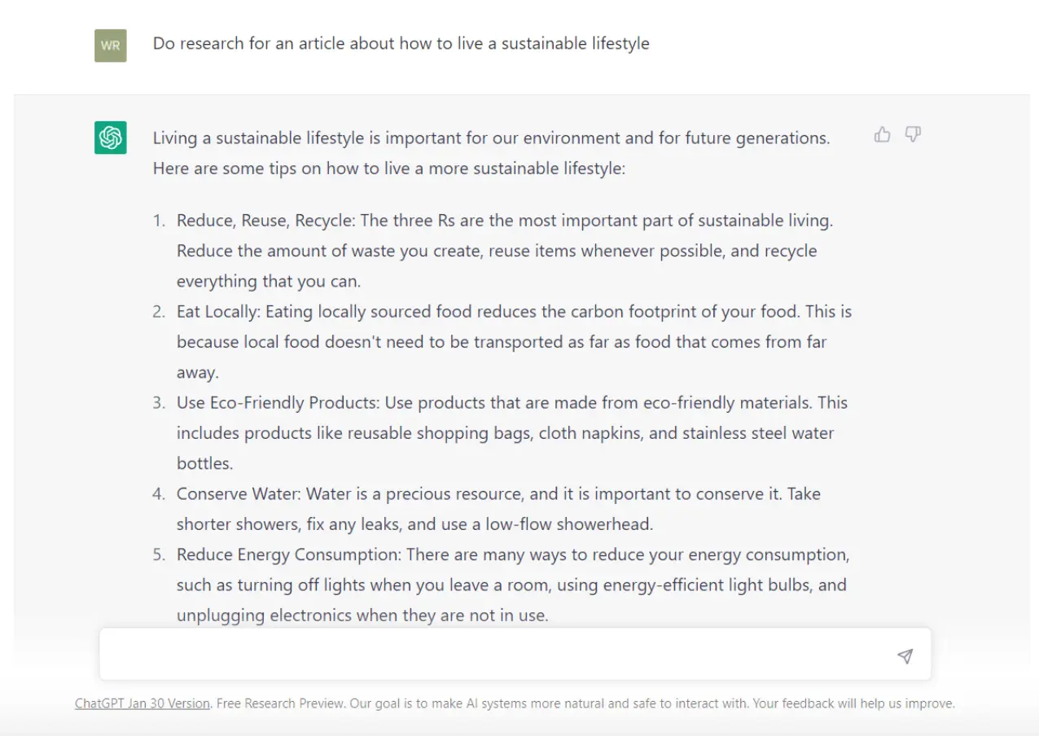1039x736 pixels.
Task: Click the green WR profile badge
Action: click(x=111, y=46)
